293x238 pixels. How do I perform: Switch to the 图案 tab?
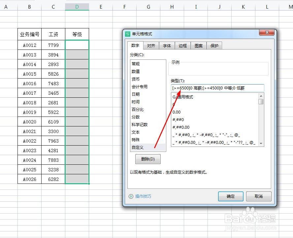coord(199,46)
